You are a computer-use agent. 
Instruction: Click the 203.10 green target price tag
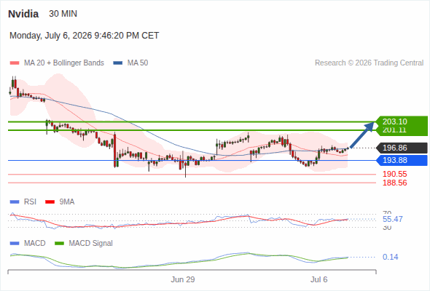pyautogui.click(x=402, y=121)
